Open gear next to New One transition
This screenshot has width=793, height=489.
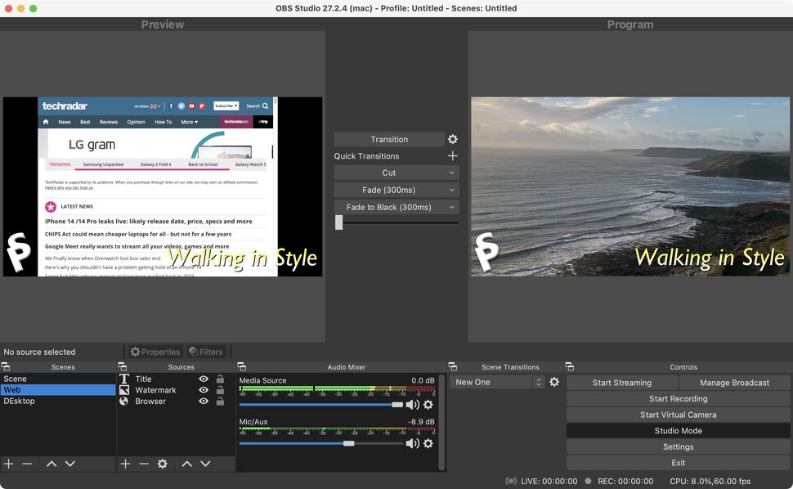[554, 382]
